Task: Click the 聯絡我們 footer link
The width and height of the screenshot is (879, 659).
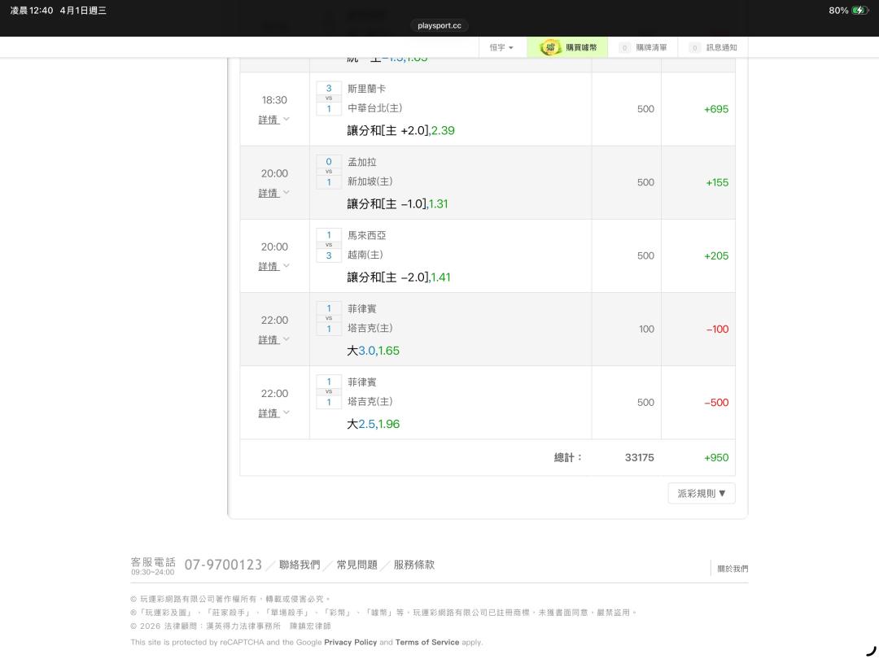Action: (300, 565)
